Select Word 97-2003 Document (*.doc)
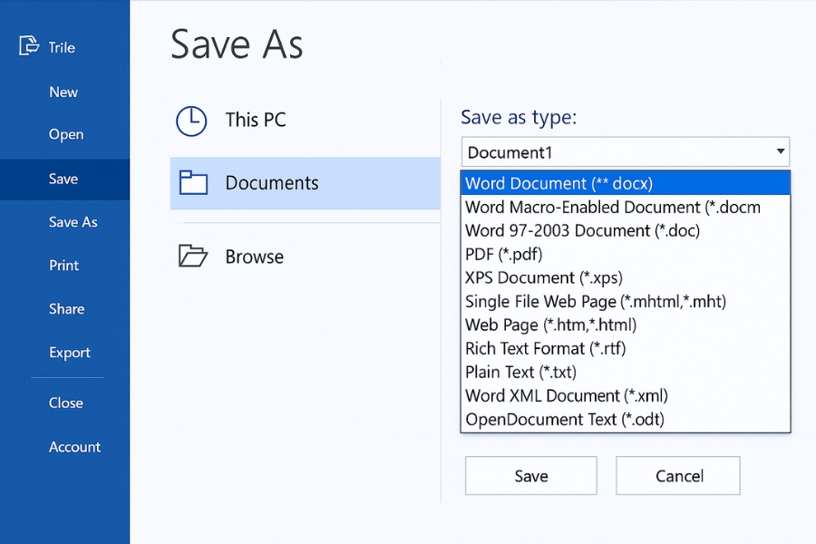Image resolution: width=816 pixels, height=544 pixels. click(x=582, y=230)
